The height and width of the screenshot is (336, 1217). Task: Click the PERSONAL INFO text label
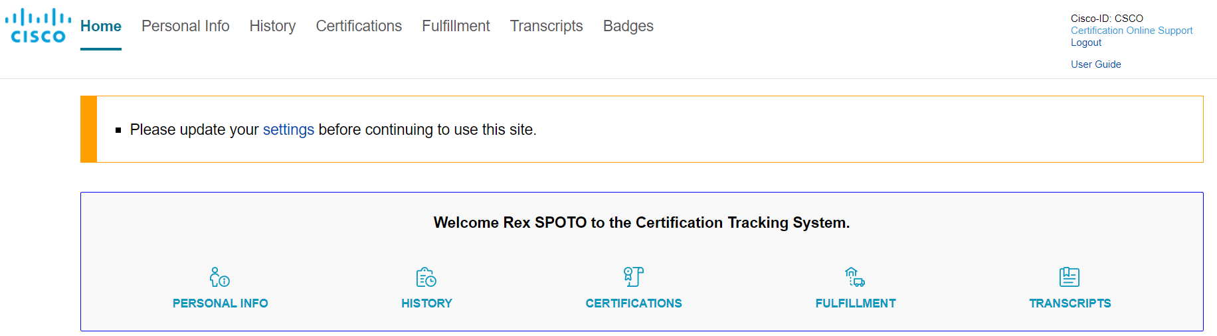[x=221, y=303]
